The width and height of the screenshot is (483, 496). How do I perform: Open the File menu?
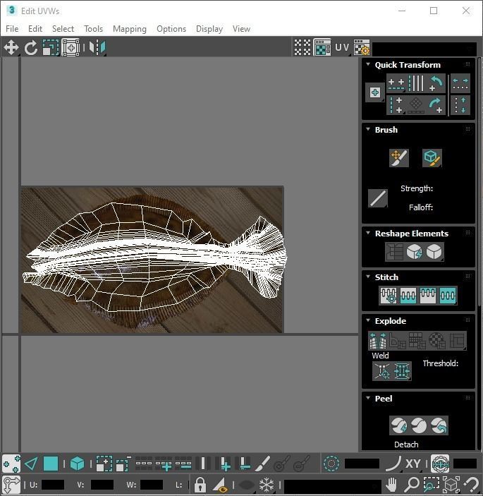[x=12, y=29]
